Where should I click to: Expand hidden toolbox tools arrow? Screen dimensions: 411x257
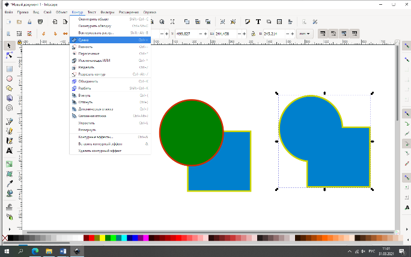10,229
